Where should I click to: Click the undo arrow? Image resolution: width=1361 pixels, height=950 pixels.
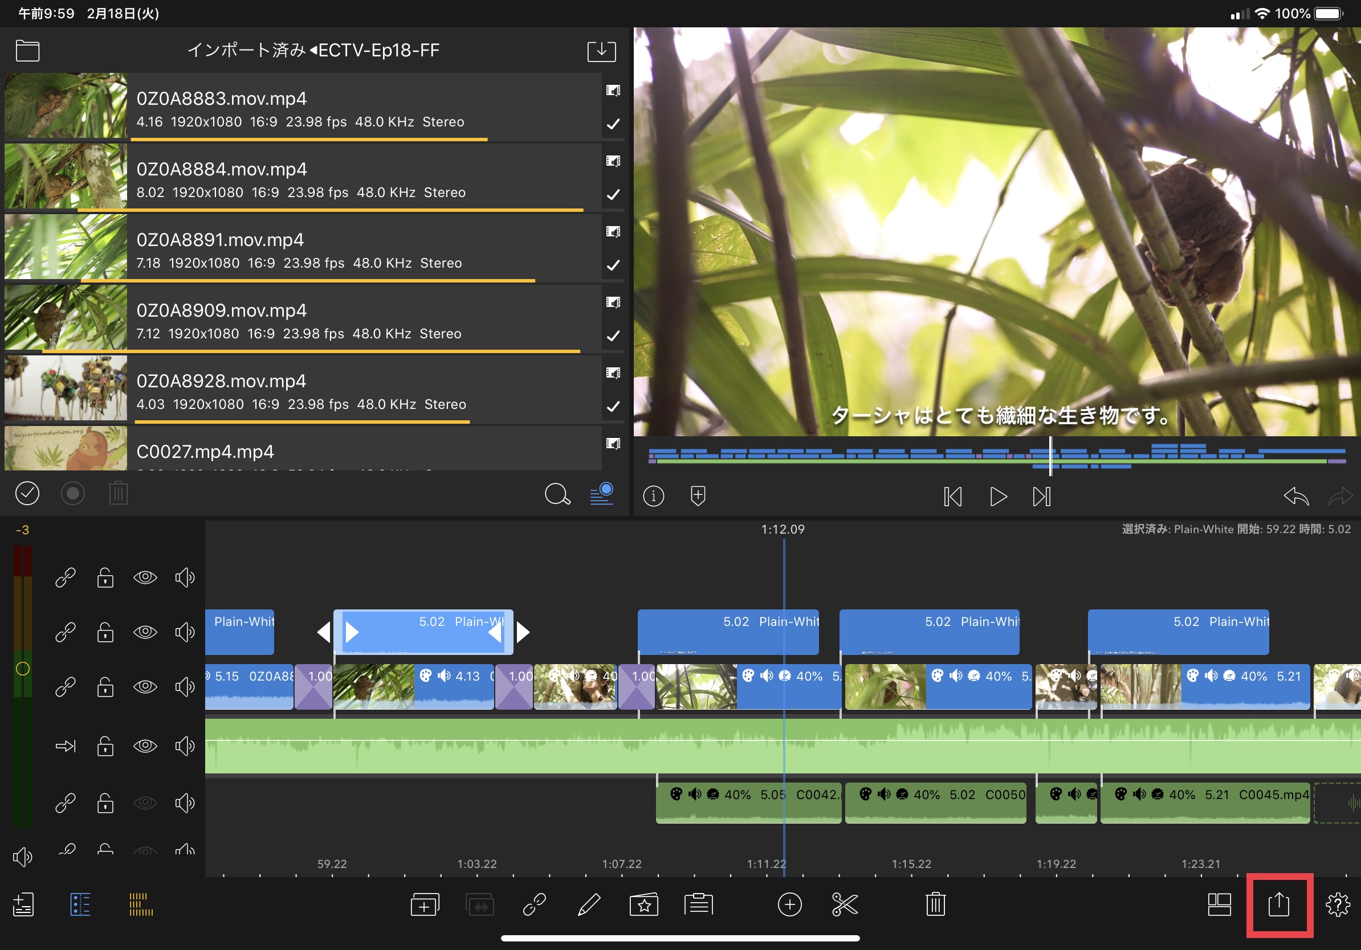tap(1296, 496)
